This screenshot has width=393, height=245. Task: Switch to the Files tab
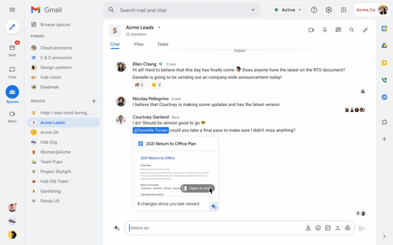coord(139,44)
